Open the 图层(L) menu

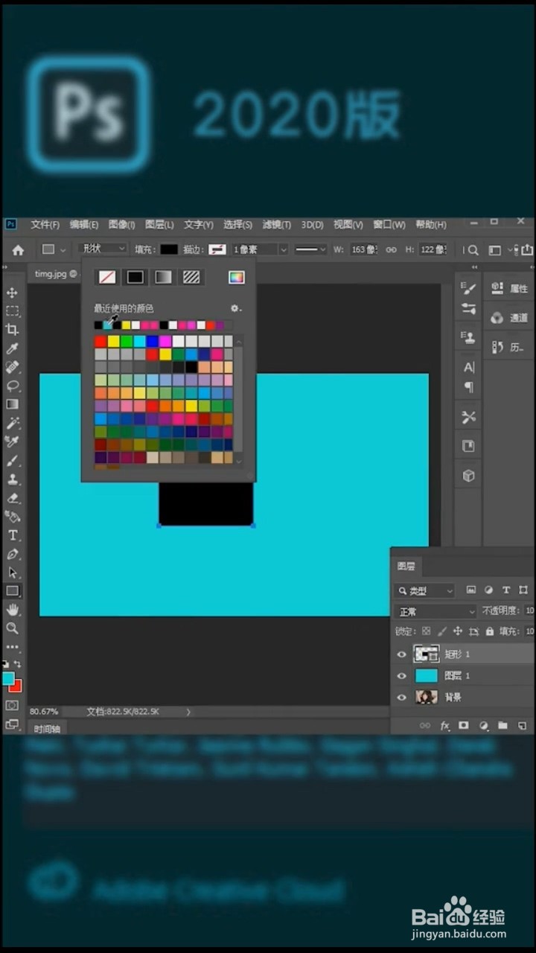[x=159, y=224]
